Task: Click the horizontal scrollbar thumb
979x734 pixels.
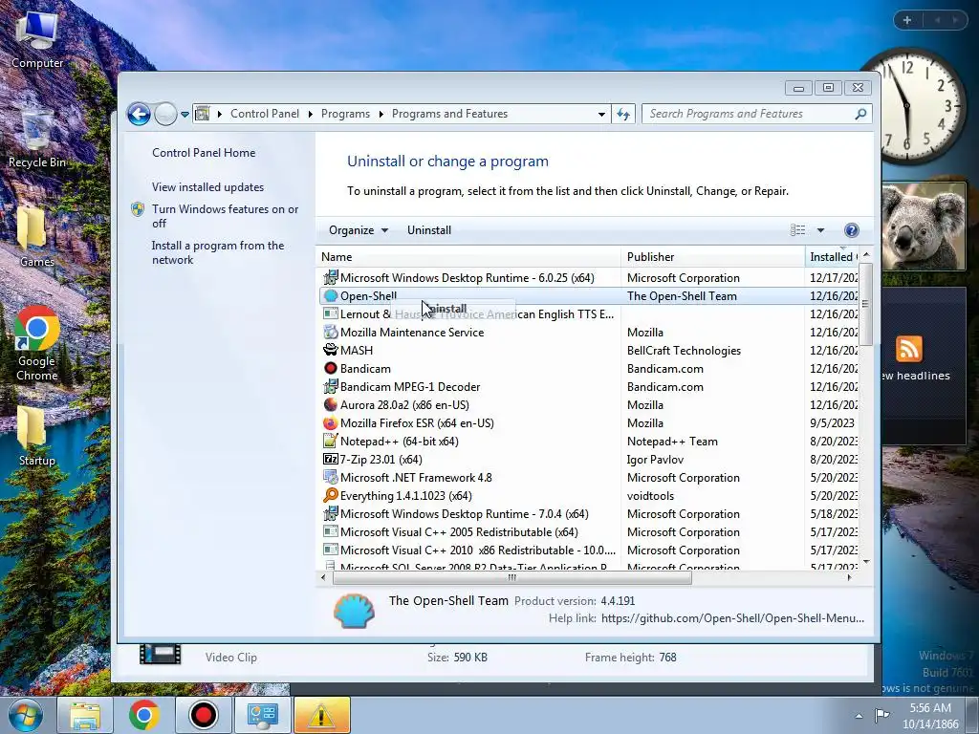Action: click(x=512, y=578)
